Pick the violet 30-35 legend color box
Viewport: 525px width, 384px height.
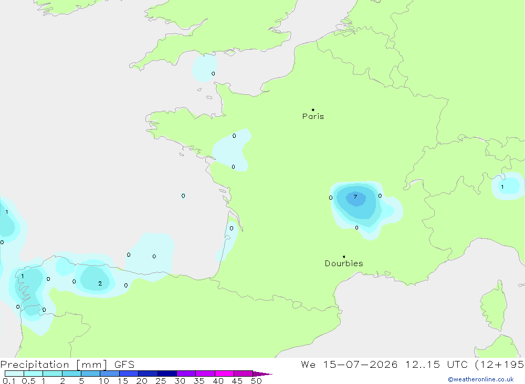tap(186, 374)
